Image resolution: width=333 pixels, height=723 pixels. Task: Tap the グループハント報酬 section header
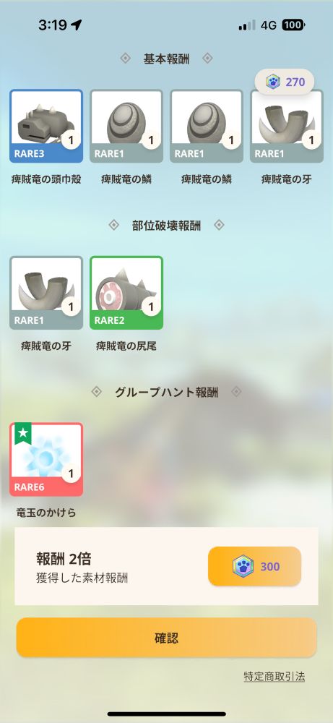click(x=166, y=393)
